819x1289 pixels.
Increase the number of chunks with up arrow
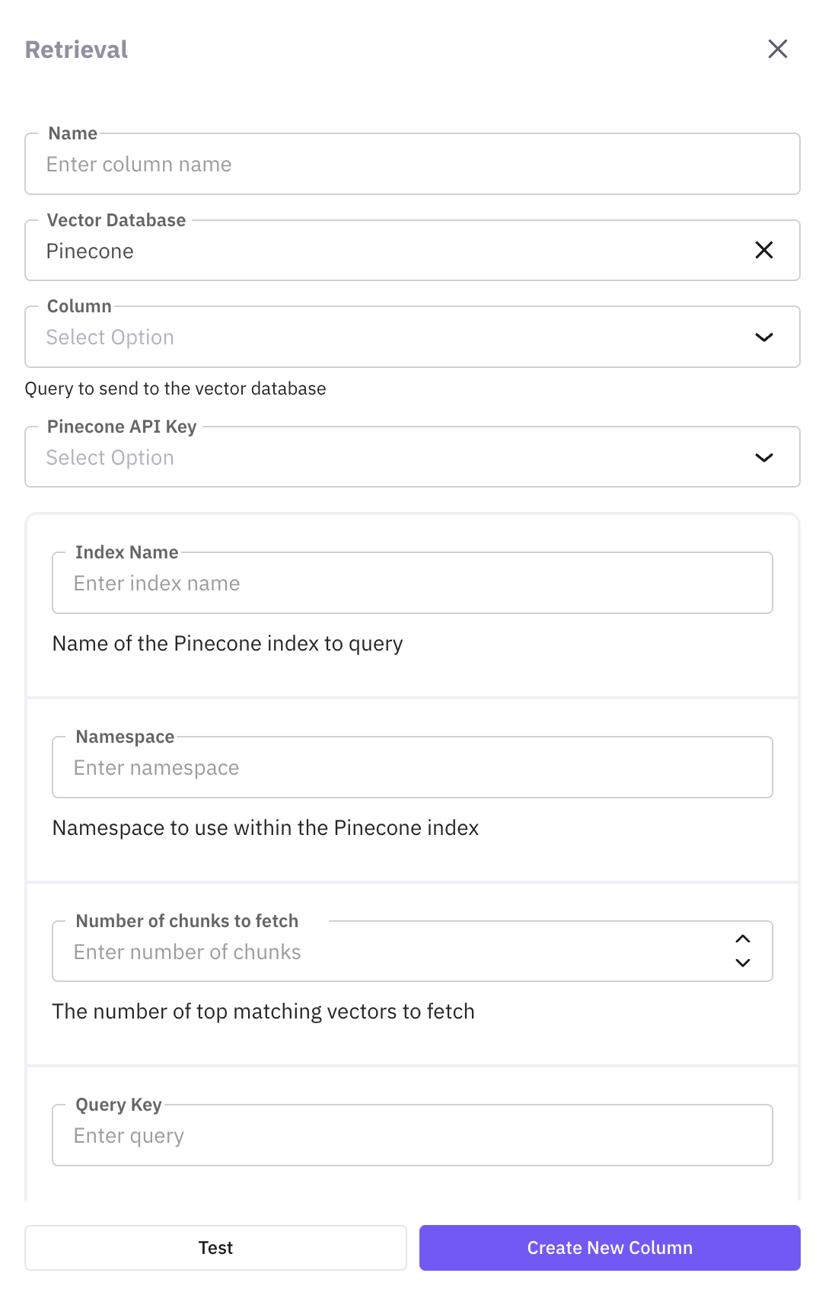click(x=743, y=939)
